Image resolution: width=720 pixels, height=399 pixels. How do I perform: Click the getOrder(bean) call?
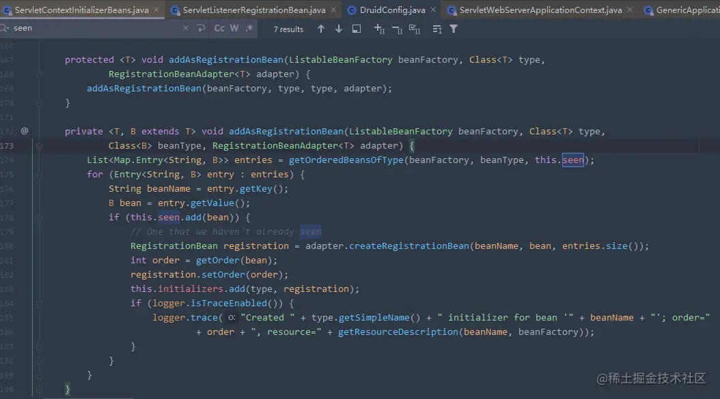pos(236,260)
